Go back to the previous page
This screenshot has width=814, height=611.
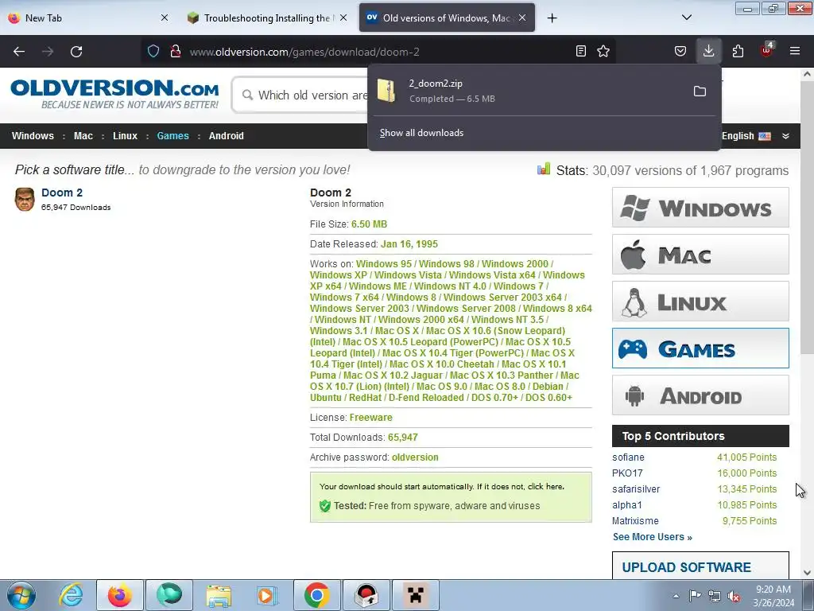click(19, 52)
